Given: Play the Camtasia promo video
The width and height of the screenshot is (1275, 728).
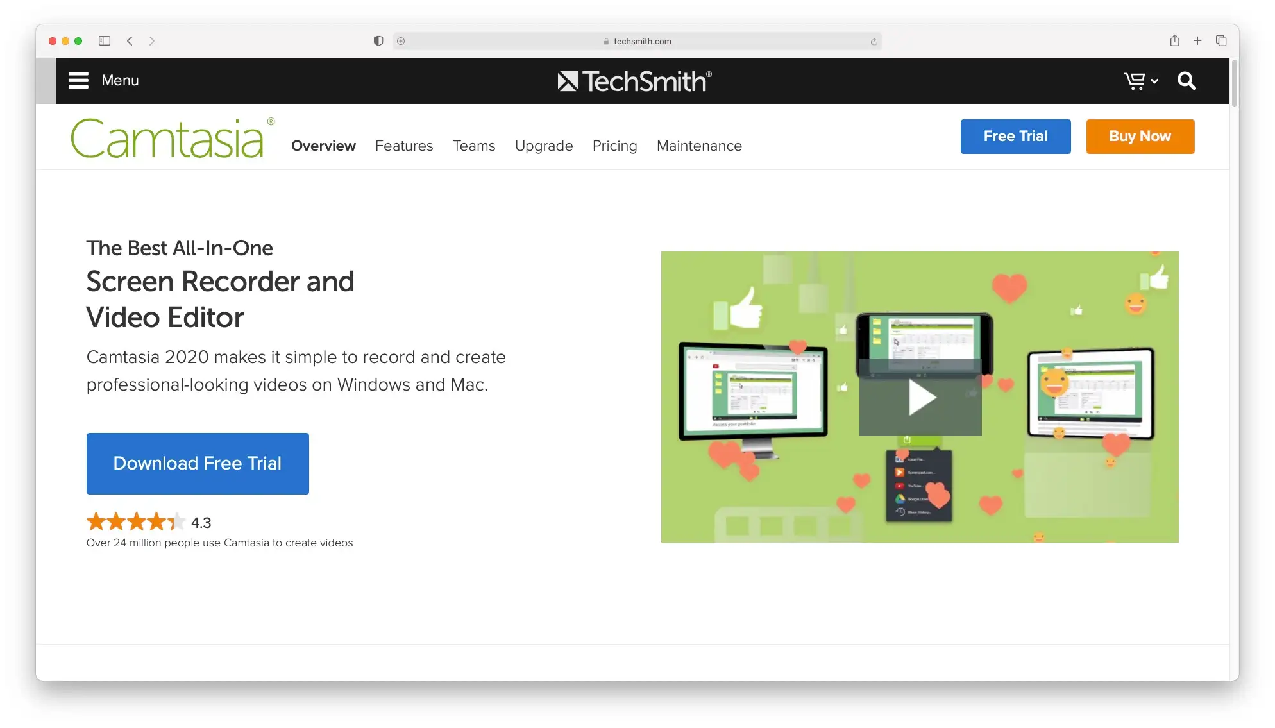Looking at the screenshot, I should point(920,398).
